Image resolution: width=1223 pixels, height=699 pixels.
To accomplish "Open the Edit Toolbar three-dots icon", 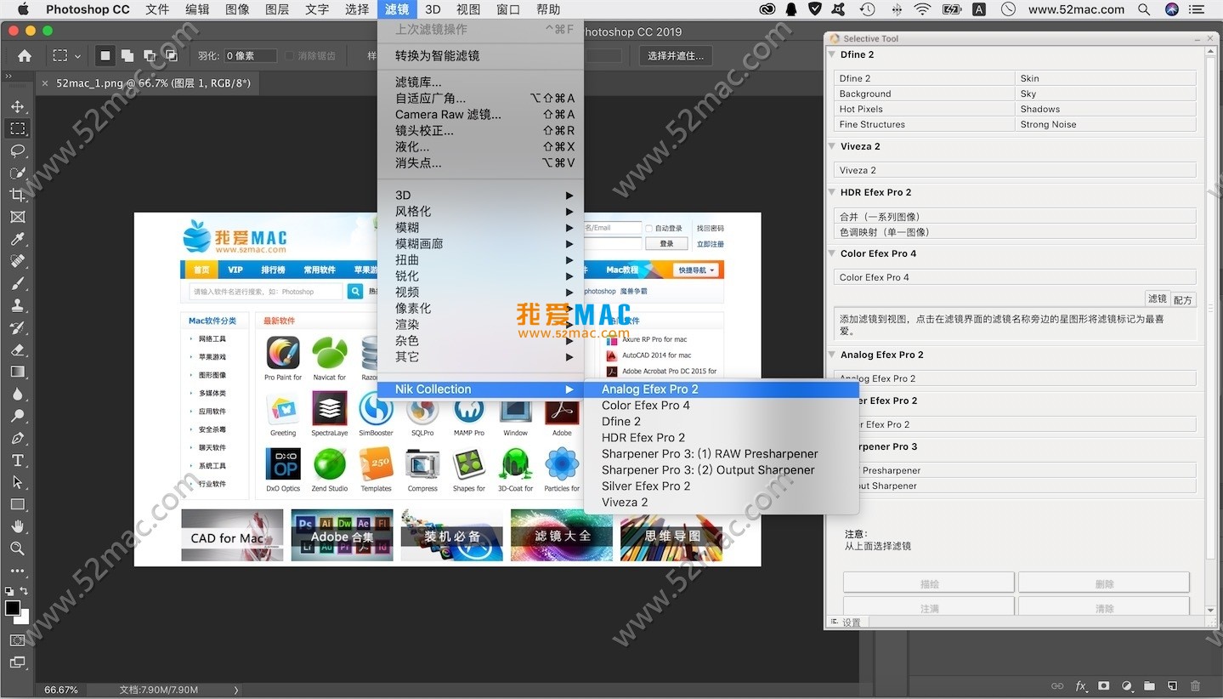I will (x=17, y=571).
